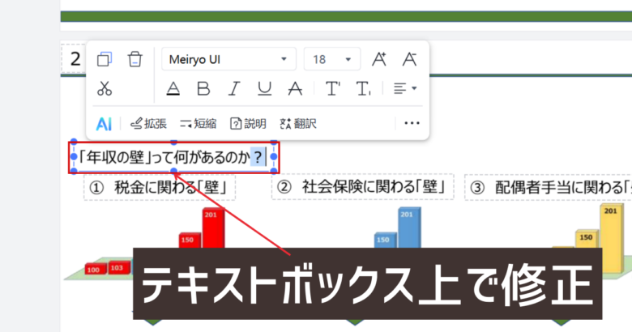
Task: Apply superscript formatting
Action: [x=333, y=88]
